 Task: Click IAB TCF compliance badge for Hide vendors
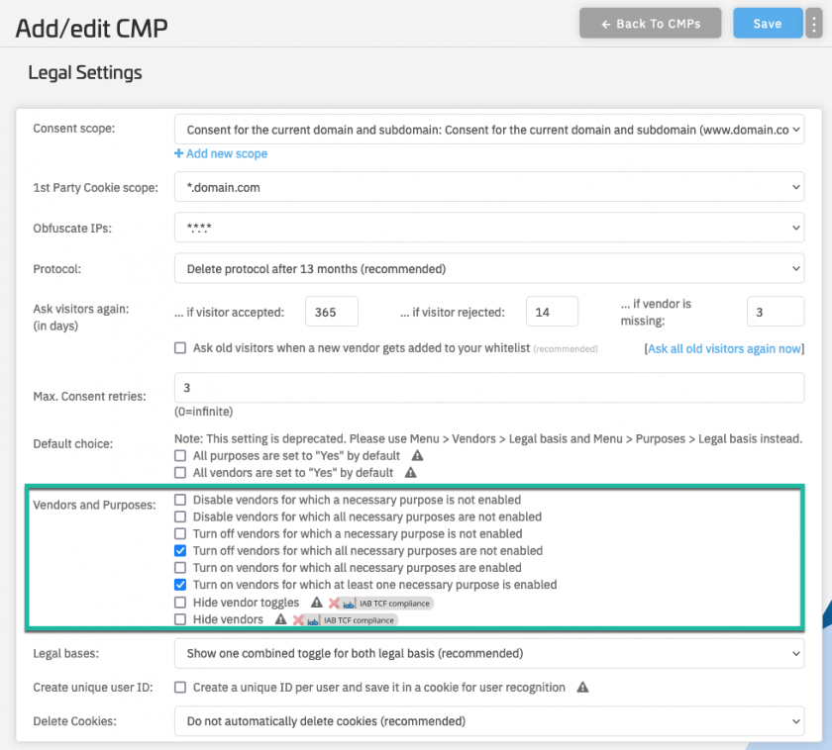coord(346,620)
